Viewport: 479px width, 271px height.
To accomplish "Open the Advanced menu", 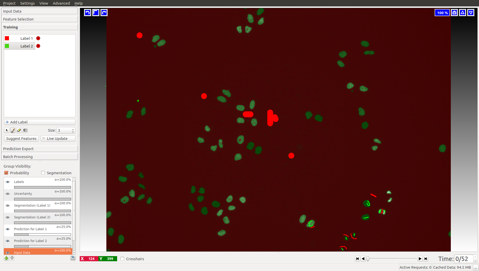I will coord(61,3).
